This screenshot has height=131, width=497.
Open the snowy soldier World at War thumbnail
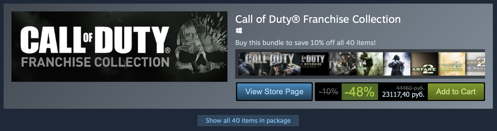click(397, 64)
